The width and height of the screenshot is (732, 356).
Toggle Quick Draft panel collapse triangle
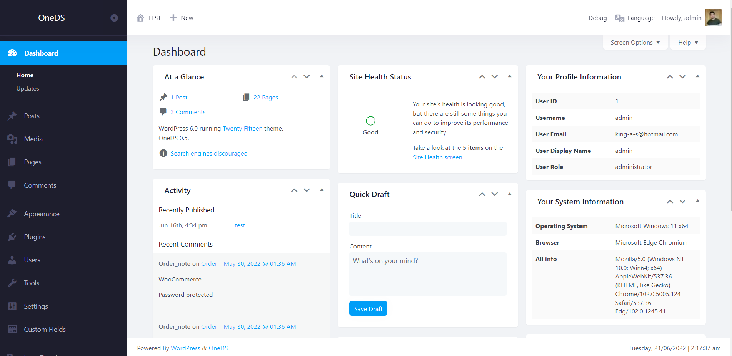tap(510, 194)
